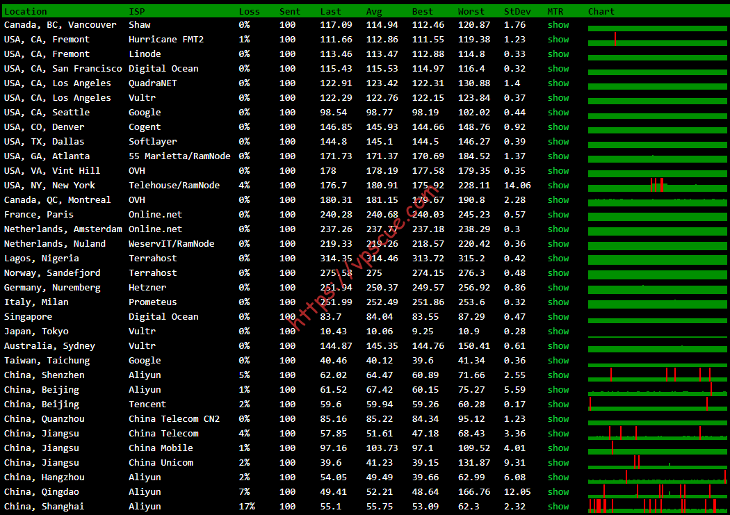Click 'Hetzner' ISP cell

[x=147, y=288]
